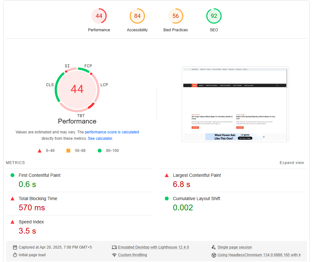Click the green circle 90–100 legend icon
The image size is (312, 262).
point(100,151)
